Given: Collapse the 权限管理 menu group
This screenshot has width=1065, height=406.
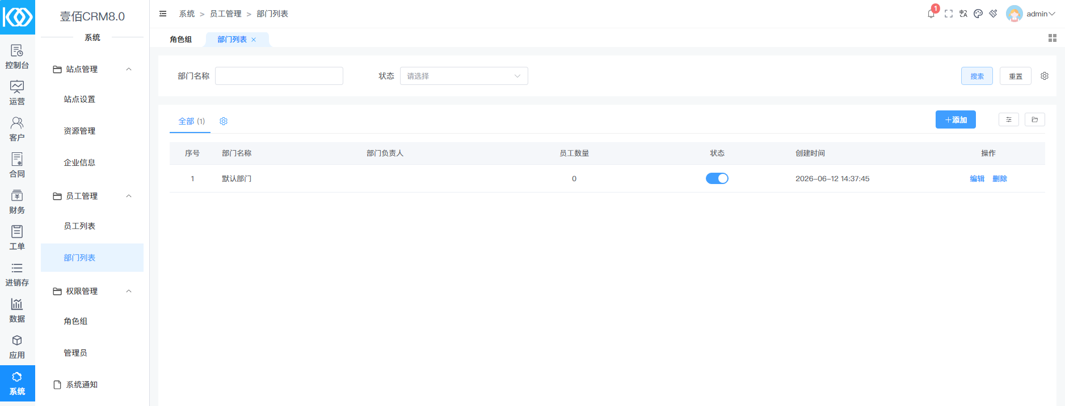Looking at the screenshot, I should point(92,291).
